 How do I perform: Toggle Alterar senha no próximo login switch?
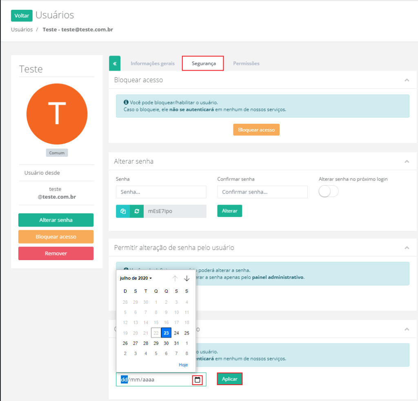(329, 192)
